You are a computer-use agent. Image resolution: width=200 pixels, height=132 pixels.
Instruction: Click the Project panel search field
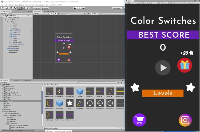point(97,83)
